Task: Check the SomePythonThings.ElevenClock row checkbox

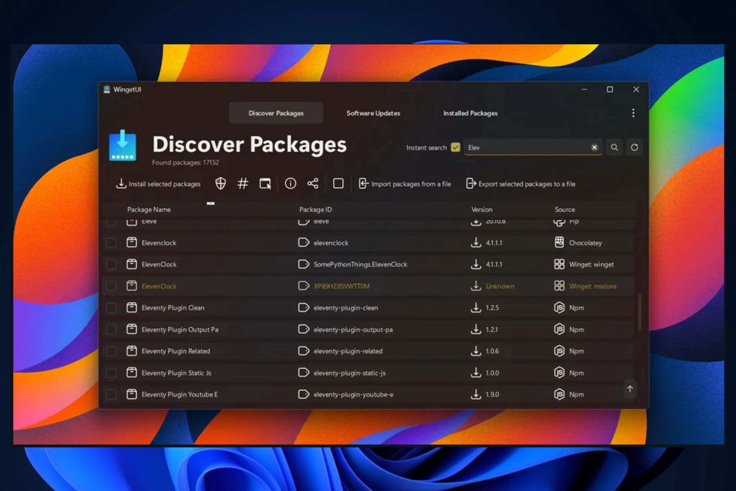Action: 111,264
